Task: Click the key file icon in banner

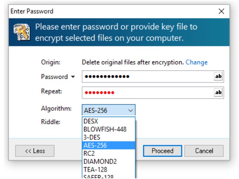Action: [22, 32]
